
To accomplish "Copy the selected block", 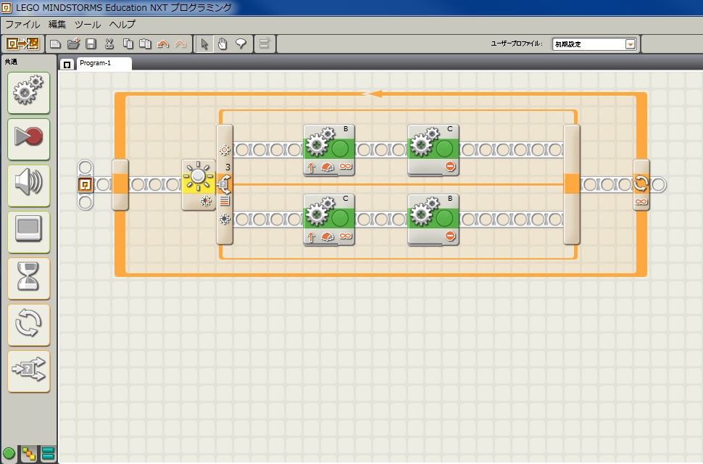I will [x=128, y=44].
